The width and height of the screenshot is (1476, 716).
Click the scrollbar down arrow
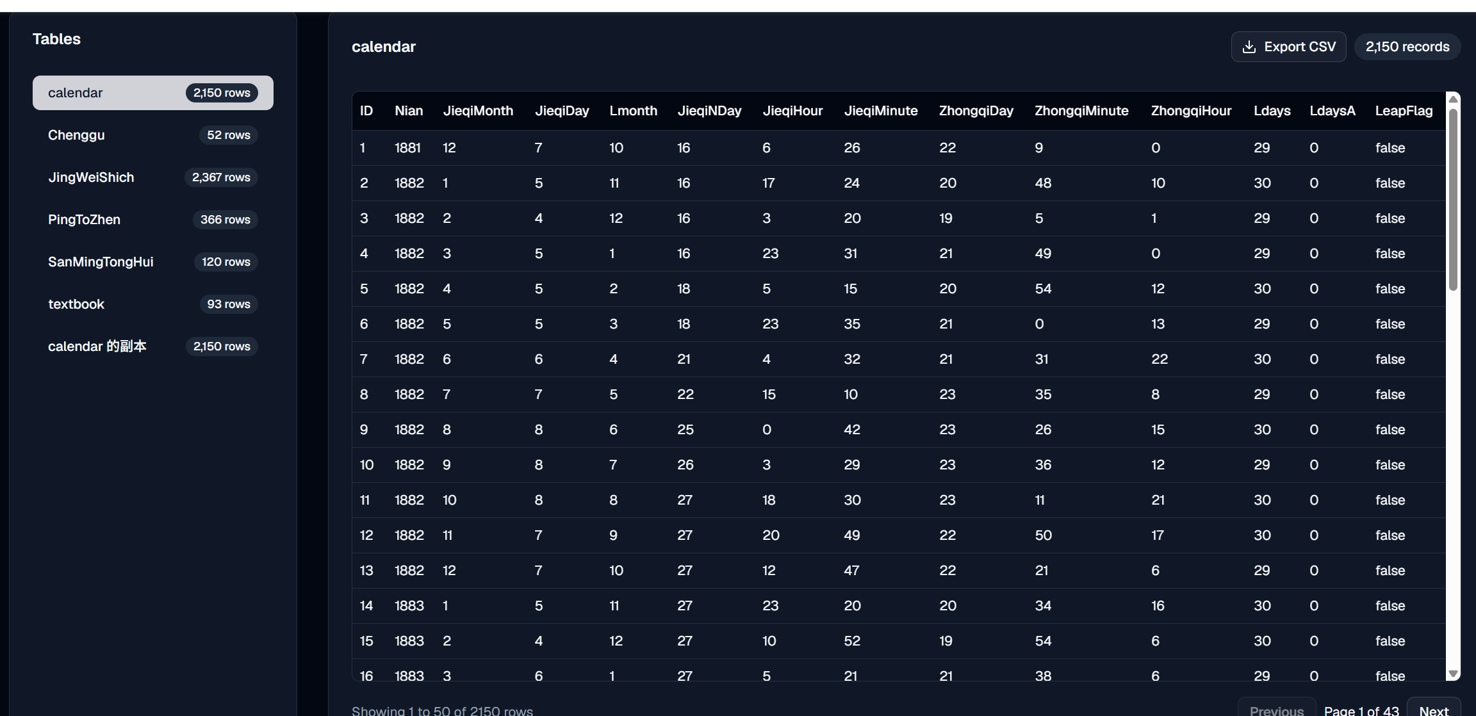click(x=1453, y=674)
